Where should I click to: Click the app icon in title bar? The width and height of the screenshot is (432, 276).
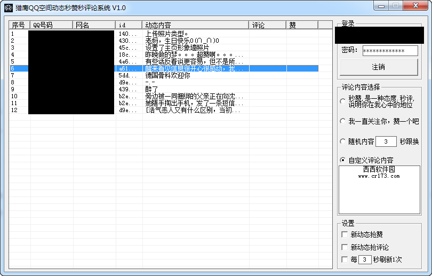[x=9, y=8]
